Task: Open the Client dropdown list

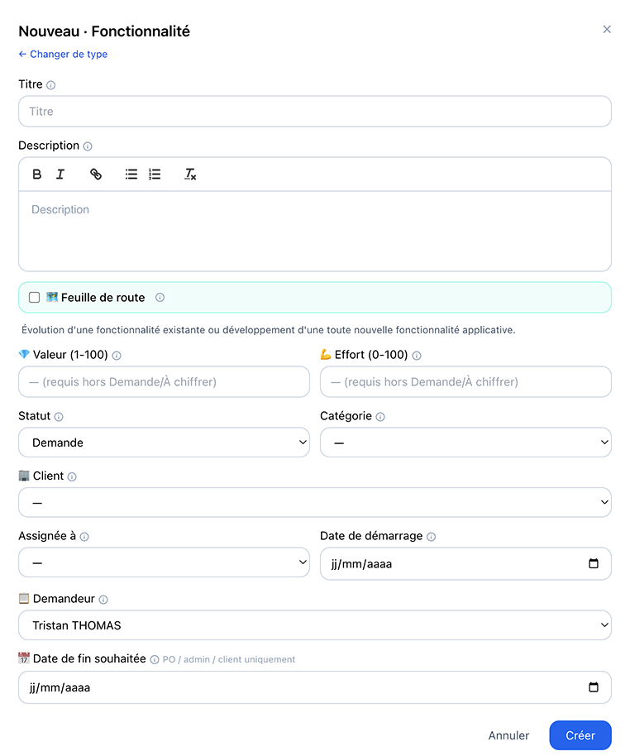Action: point(315,502)
